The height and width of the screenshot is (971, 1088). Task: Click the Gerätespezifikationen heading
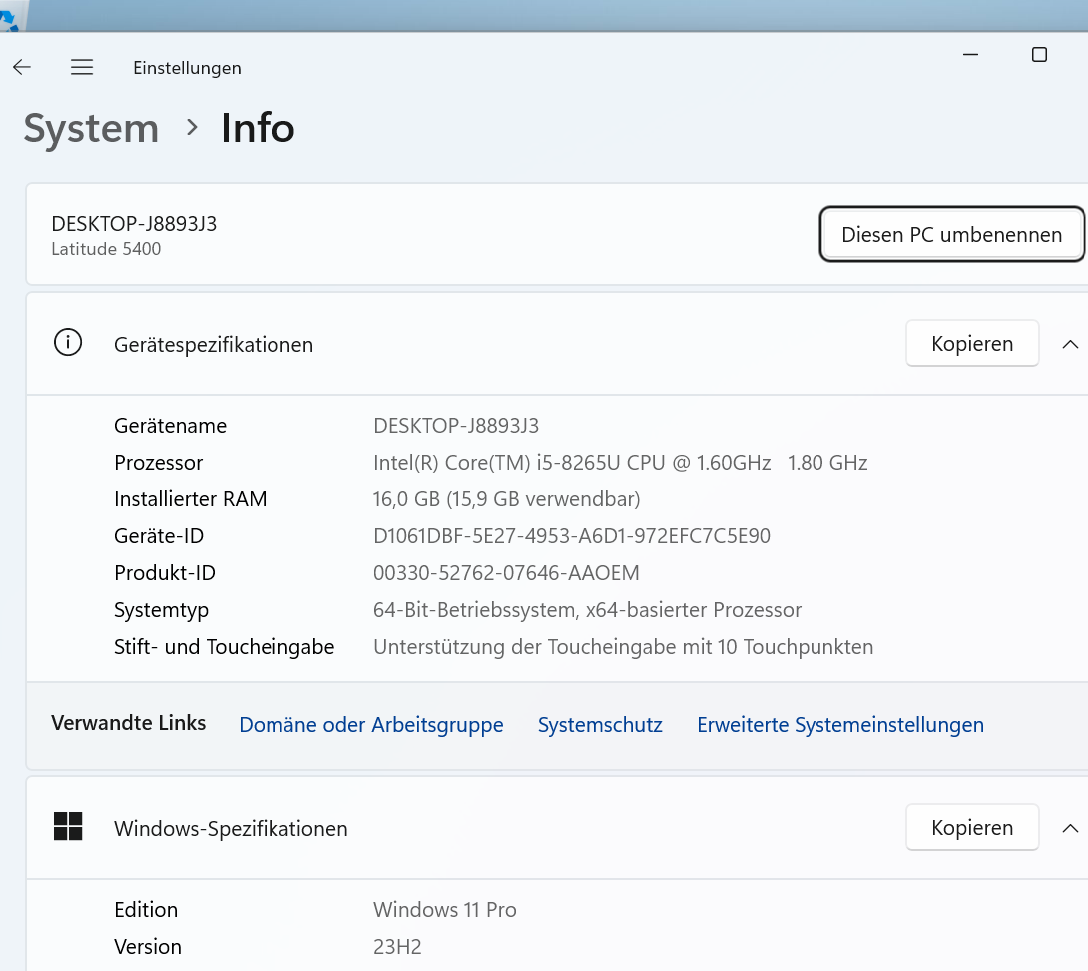(x=214, y=345)
